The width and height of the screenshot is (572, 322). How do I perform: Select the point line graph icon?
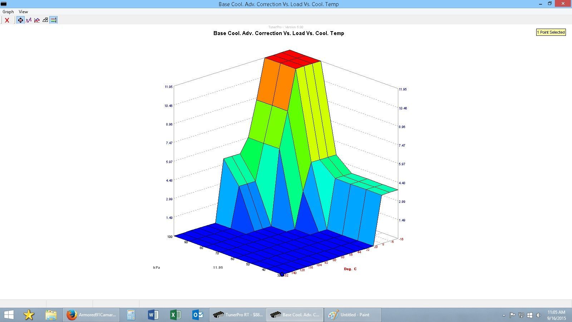[29, 20]
